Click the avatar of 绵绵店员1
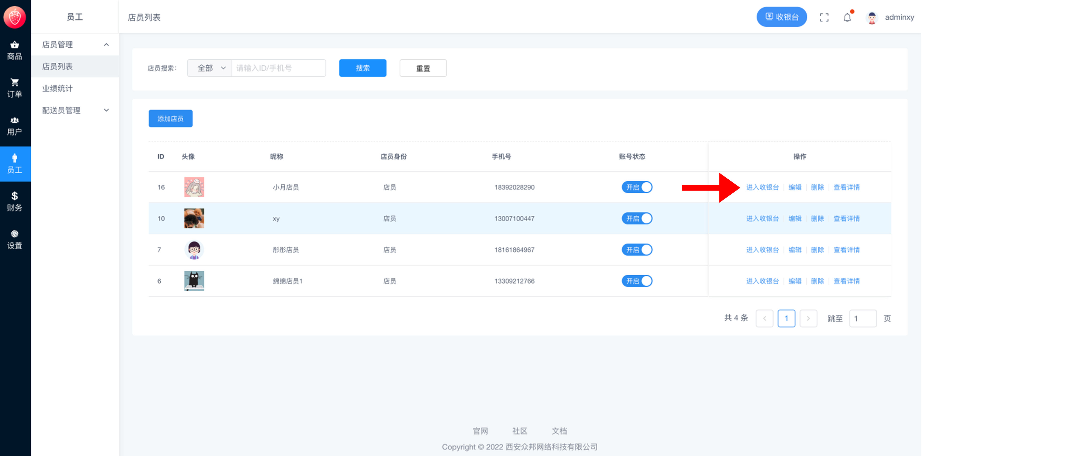 point(194,281)
